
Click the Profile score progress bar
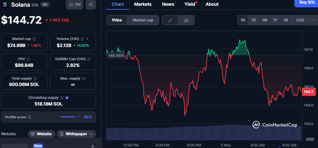click(x=70, y=117)
